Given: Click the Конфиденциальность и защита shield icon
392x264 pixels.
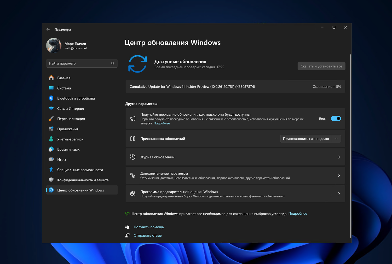Looking at the screenshot, I should pyautogui.click(x=51, y=180).
